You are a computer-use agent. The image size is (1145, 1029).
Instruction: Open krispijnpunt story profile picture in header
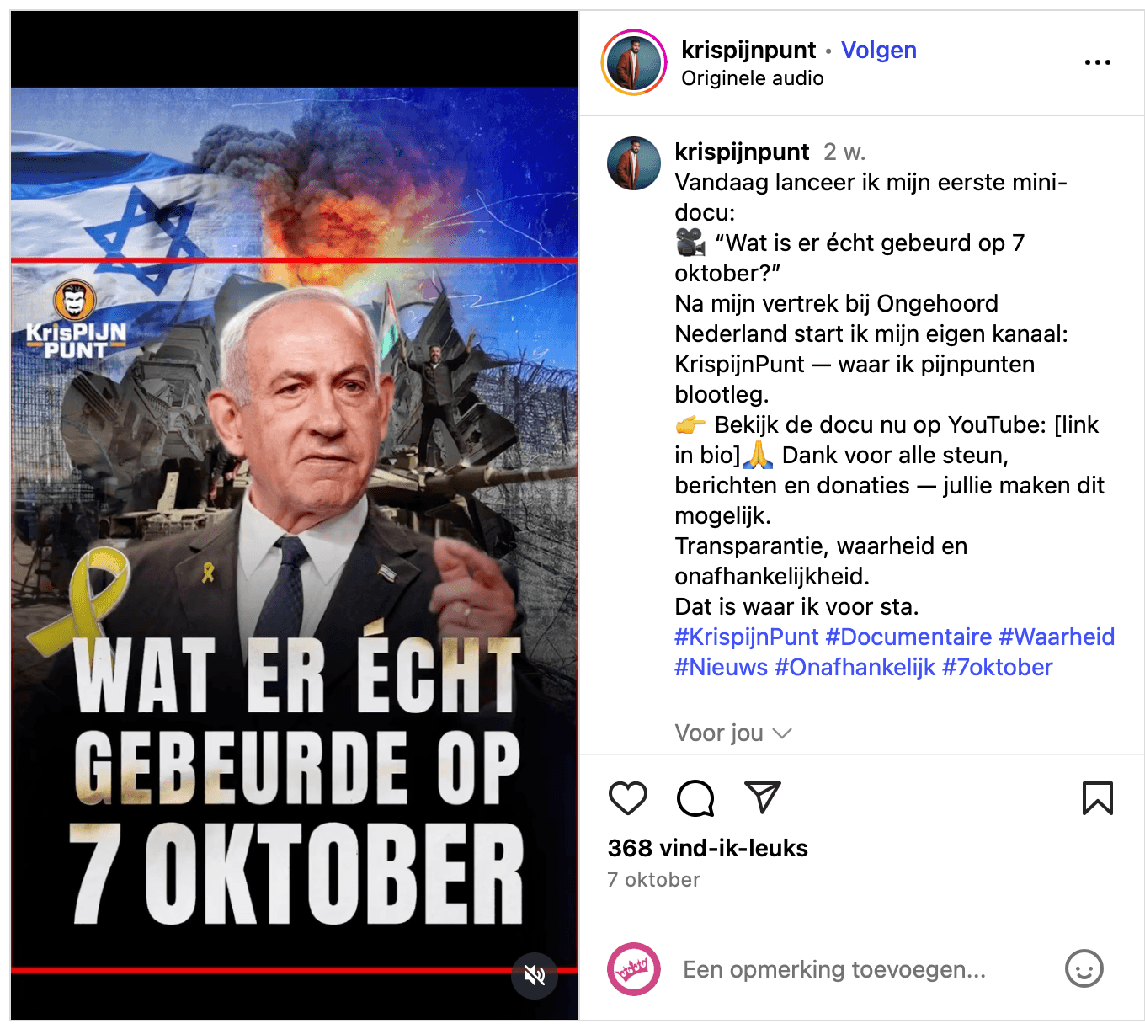coord(634,62)
